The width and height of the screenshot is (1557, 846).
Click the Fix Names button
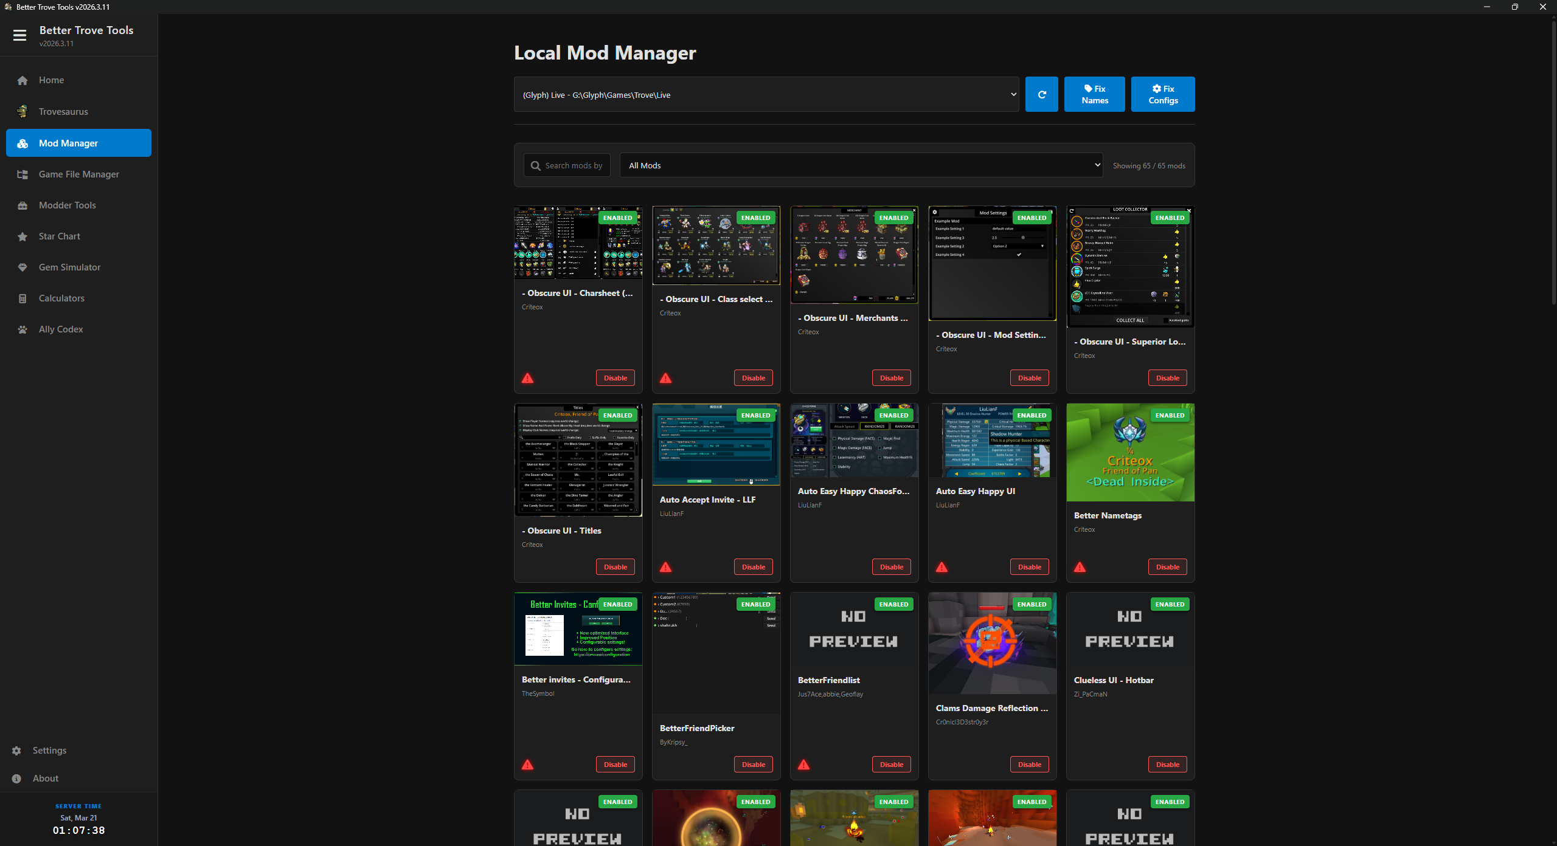coord(1094,94)
